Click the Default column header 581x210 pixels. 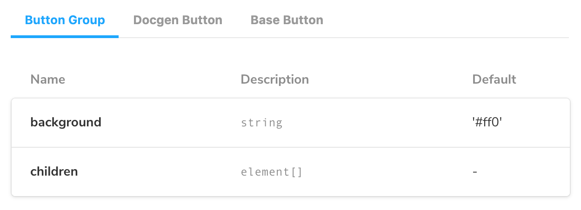click(494, 79)
